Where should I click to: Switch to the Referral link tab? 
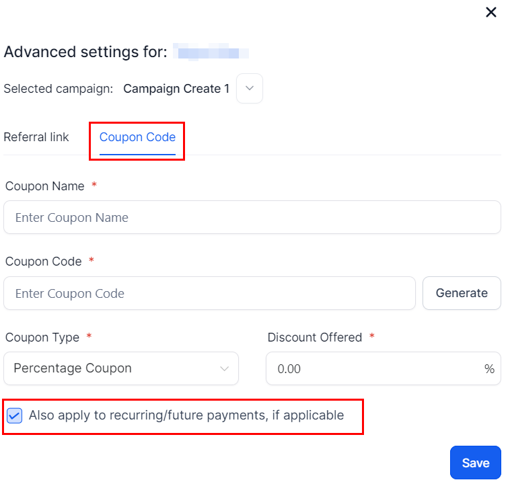[36, 137]
